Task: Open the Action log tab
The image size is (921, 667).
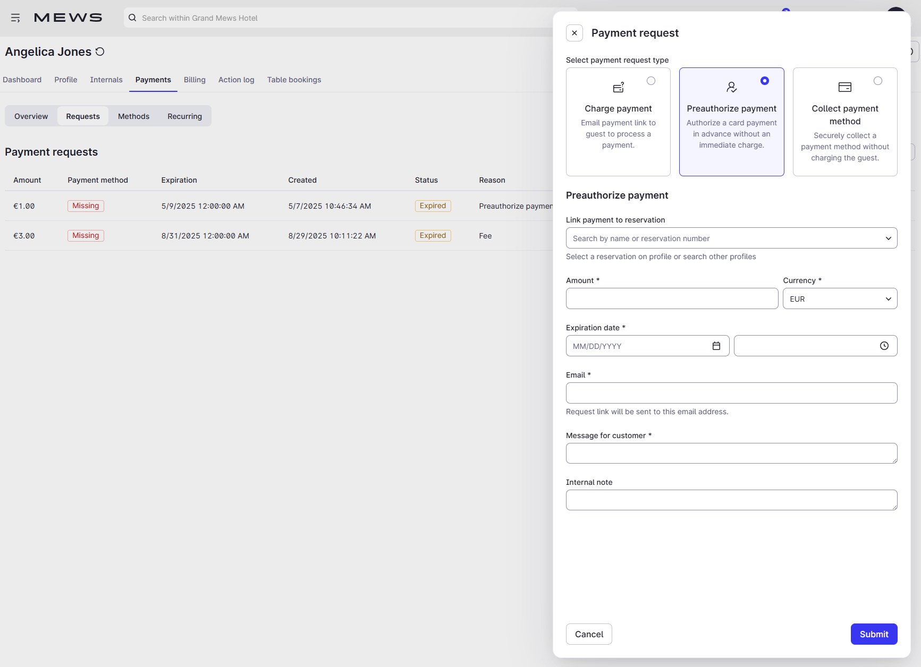Action: [236, 80]
